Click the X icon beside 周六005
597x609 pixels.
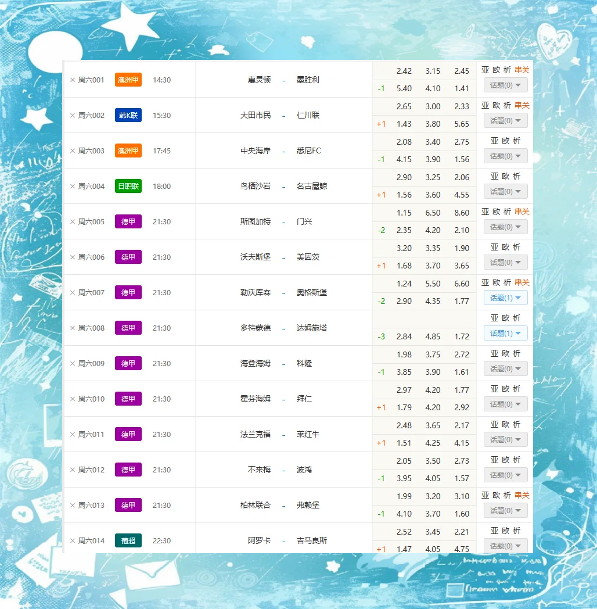[x=73, y=222]
